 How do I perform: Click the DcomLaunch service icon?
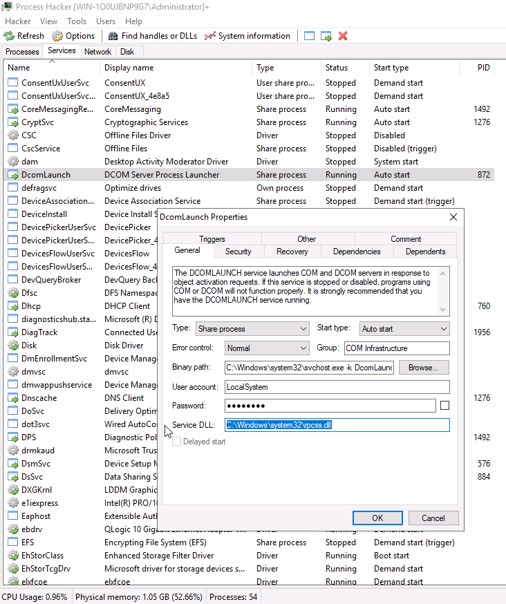13,175
